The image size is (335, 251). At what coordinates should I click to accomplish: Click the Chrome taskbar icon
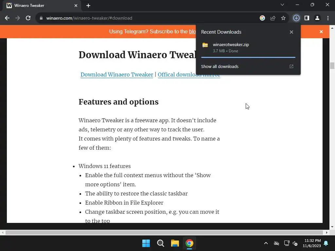click(x=189, y=243)
